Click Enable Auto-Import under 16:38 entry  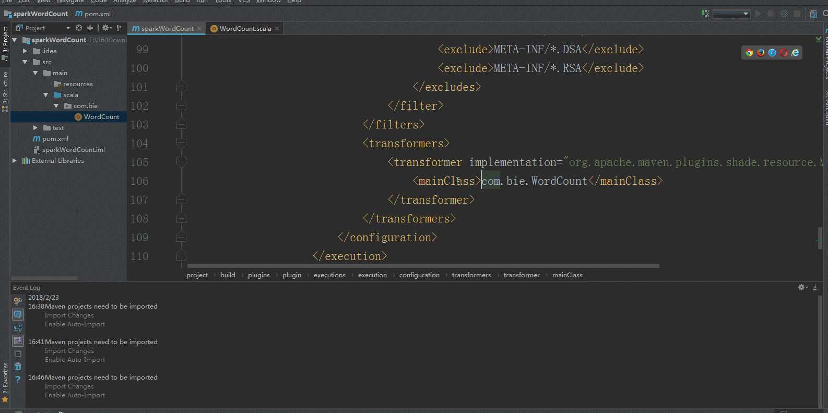pos(75,324)
